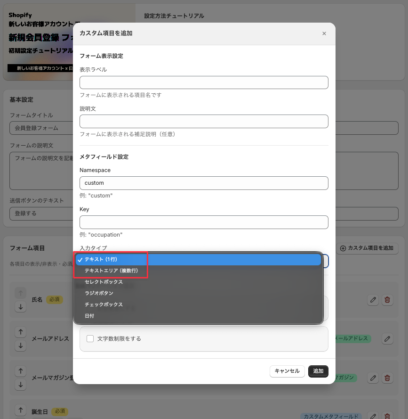The image size is (408, 419).
Task: Click the 追加 button in dialog
Action: click(318, 371)
